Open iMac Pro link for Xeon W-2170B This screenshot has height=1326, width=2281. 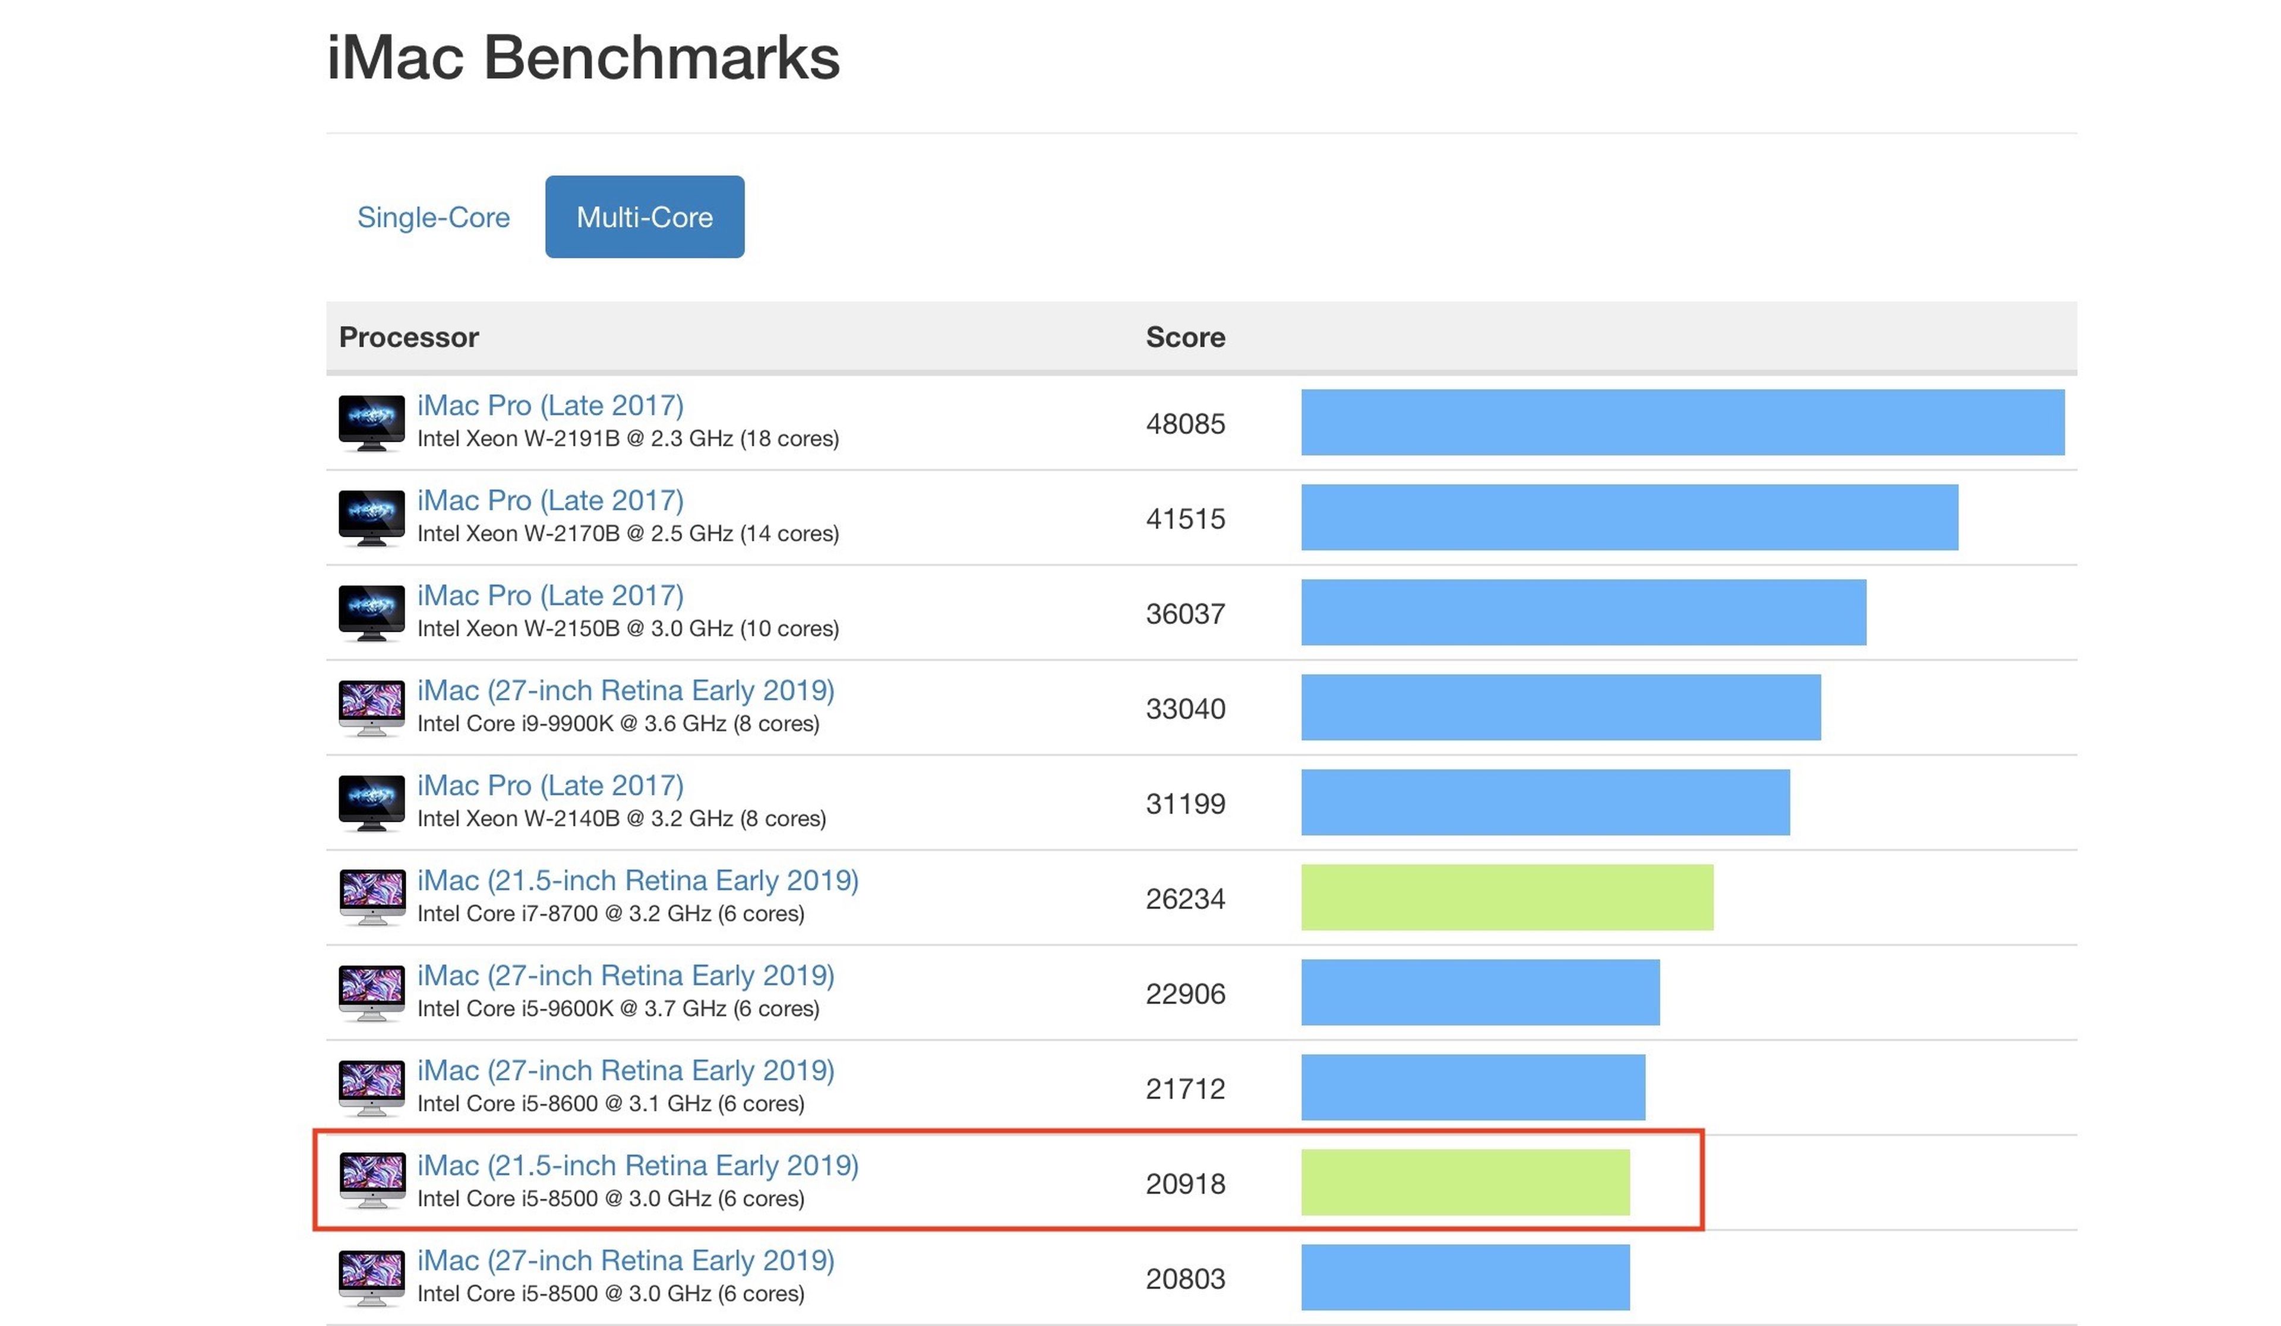pyautogui.click(x=550, y=501)
